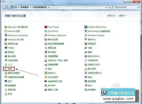The height and width of the screenshot is (104, 142).
Task: Open the 系统 link
Action: coord(90,77)
